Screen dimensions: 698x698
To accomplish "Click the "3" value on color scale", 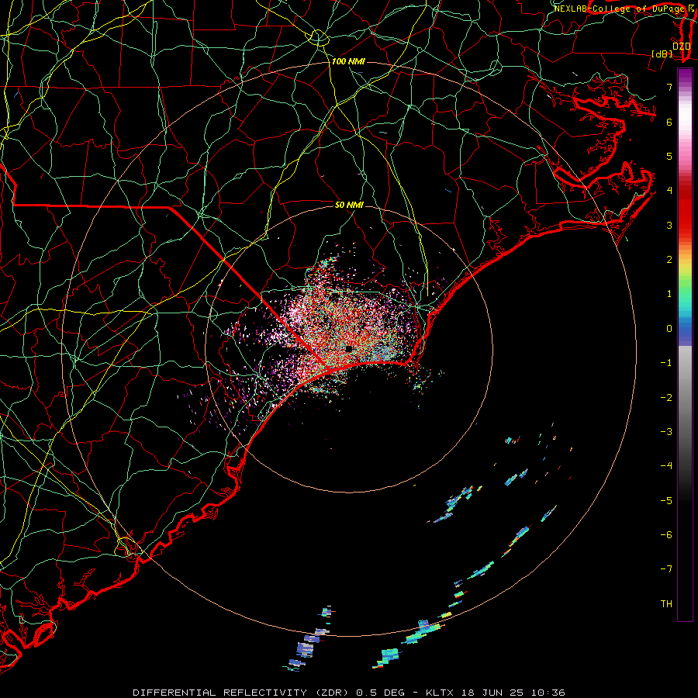I will (x=669, y=225).
